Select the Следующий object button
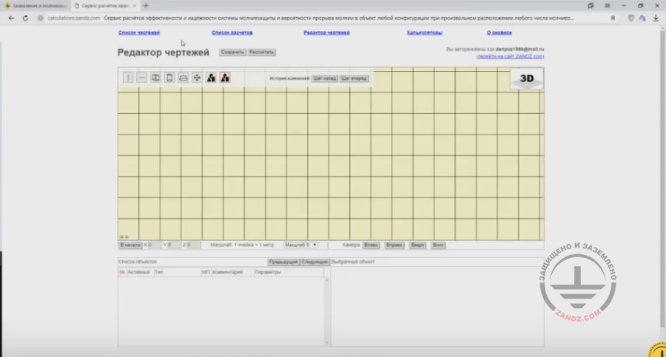Viewport: 666px width, 357px height. 314,262
